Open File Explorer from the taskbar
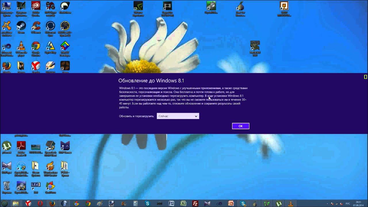Screen dimensions: 368x207 click(x=16, y=204)
